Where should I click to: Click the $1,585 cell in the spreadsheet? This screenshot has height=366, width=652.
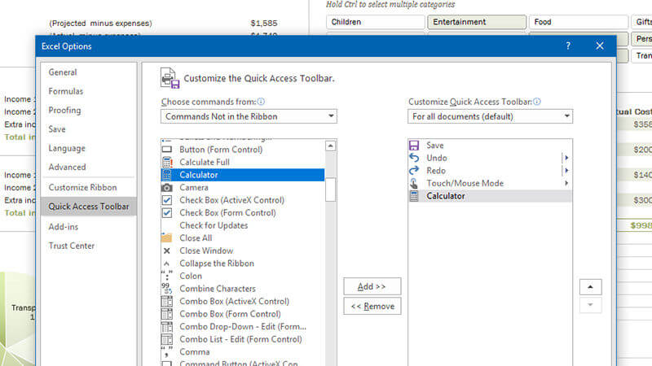point(264,24)
